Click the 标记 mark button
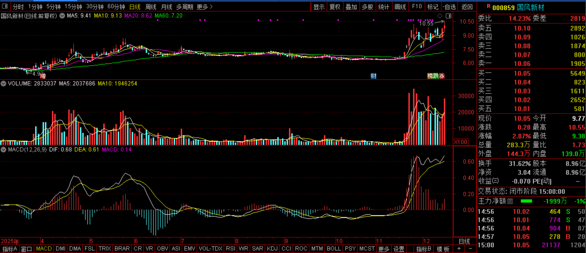This screenshot has width=586, height=253. pos(433,7)
